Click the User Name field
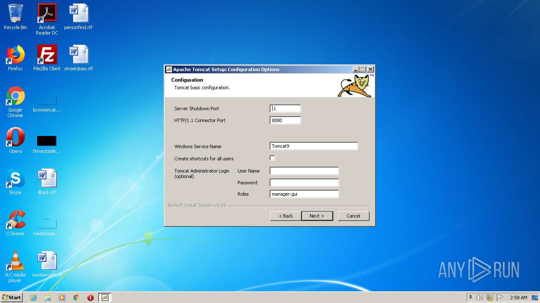540x303 pixels. 304,171
